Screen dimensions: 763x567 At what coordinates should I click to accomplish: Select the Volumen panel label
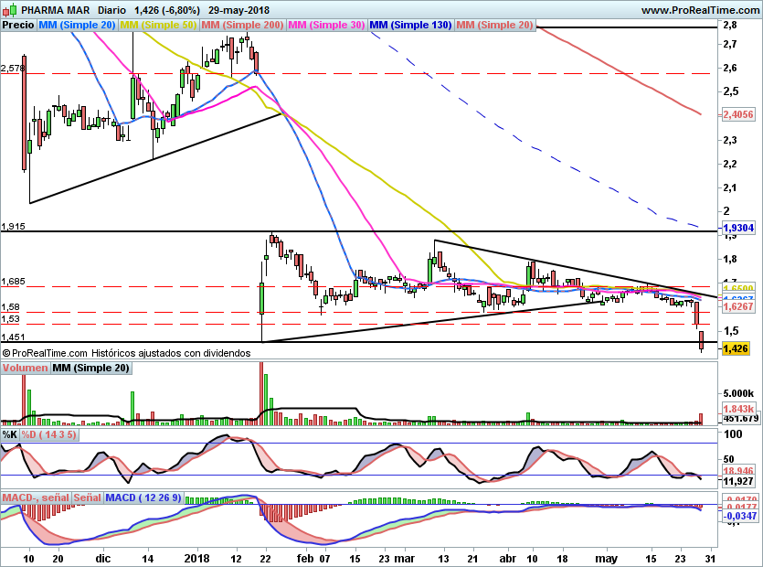click(25, 369)
